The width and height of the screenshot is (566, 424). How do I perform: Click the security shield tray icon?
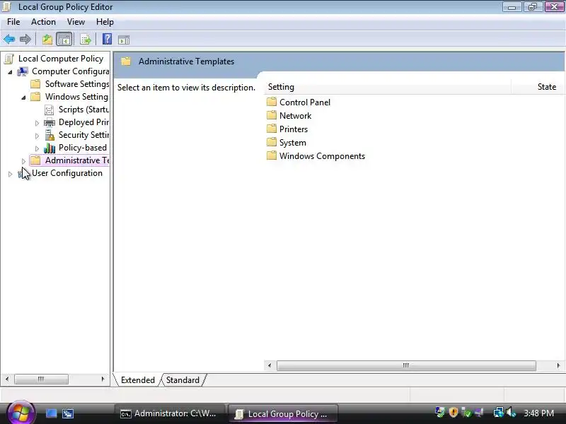point(454,412)
